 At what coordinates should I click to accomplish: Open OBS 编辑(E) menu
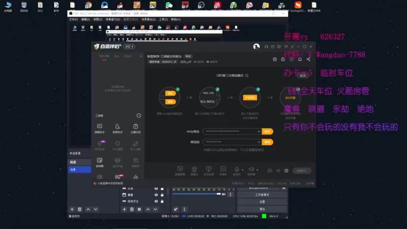[85, 19]
